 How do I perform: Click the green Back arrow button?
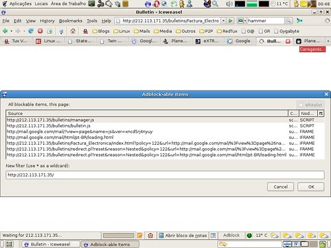[5, 31]
